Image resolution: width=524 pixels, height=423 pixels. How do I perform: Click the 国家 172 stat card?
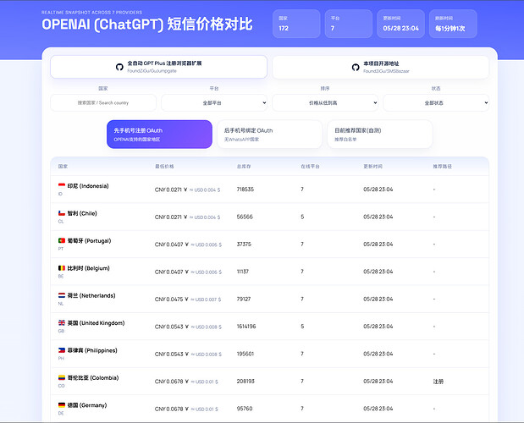(x=296, y=24)
